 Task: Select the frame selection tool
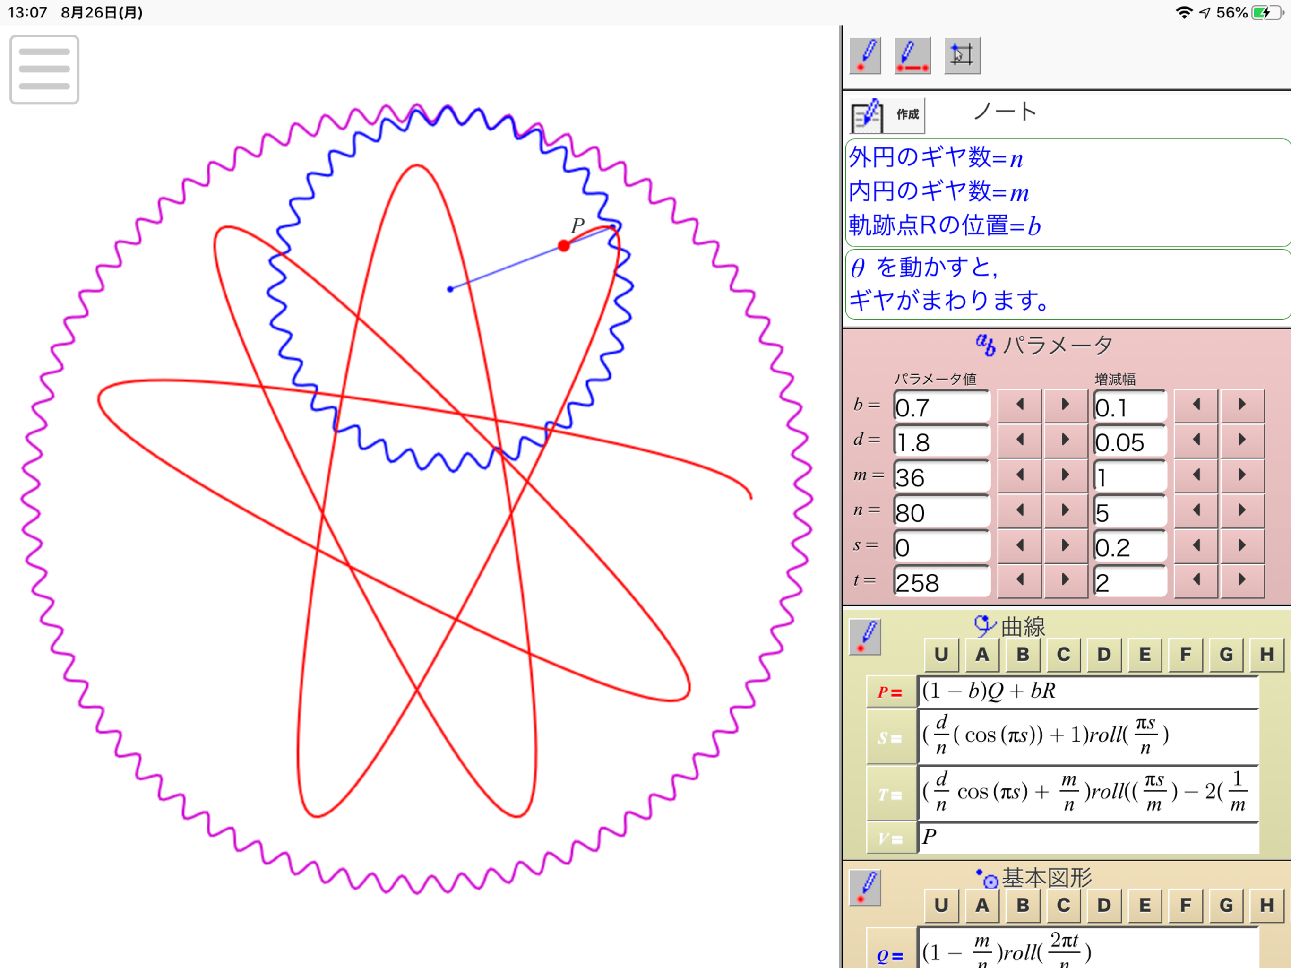(963, 56)
